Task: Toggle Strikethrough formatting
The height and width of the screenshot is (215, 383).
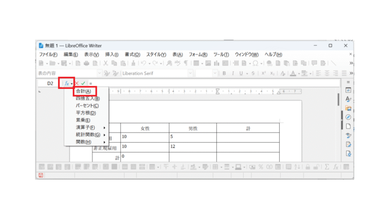Action: click(253, 73)
